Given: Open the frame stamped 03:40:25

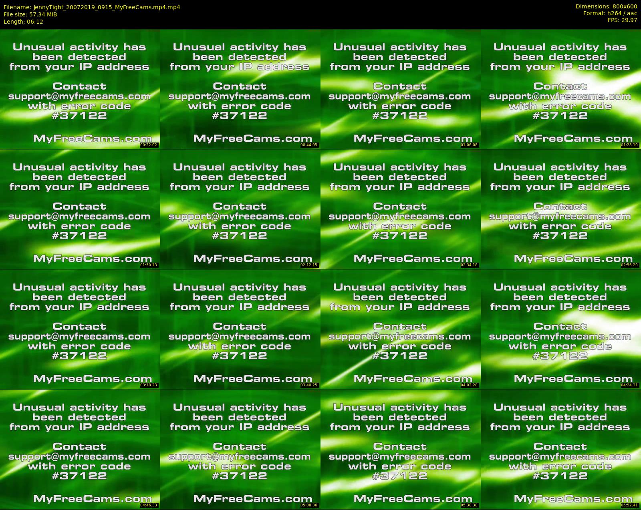Looking at the screenshot, I should pyautogui.click(x=240, y=329).
